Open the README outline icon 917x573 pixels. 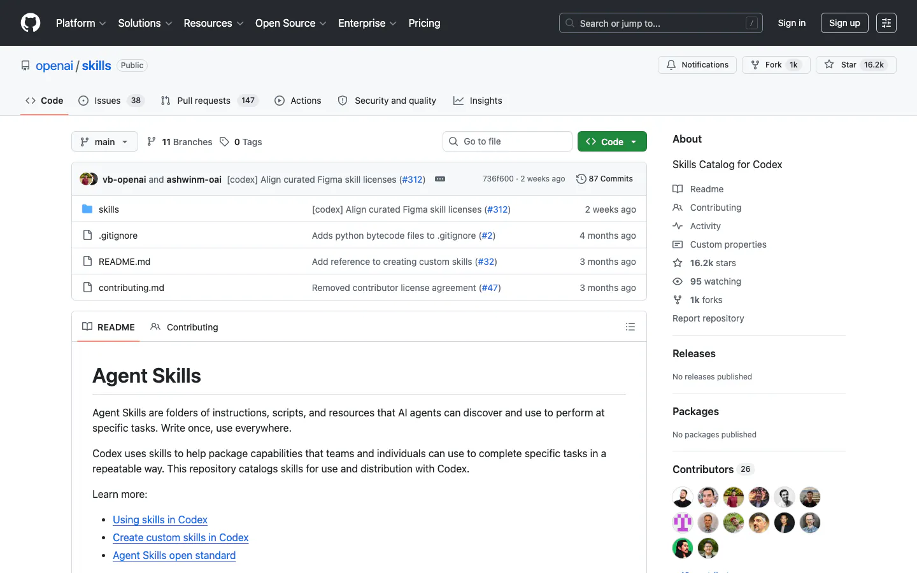coord(630,327)
